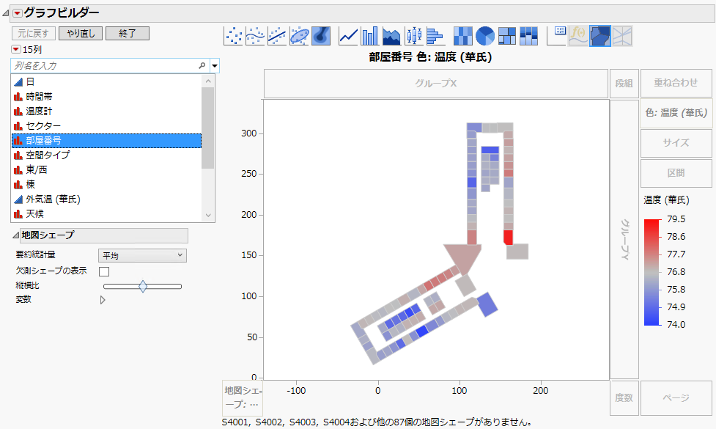Open the グラフビルダー red triangle menu
The height and width of the screenshot is (429, 716).
(18, 13)
